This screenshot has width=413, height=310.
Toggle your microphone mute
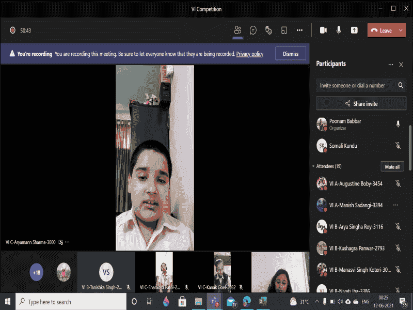click(x=339, y=30)
